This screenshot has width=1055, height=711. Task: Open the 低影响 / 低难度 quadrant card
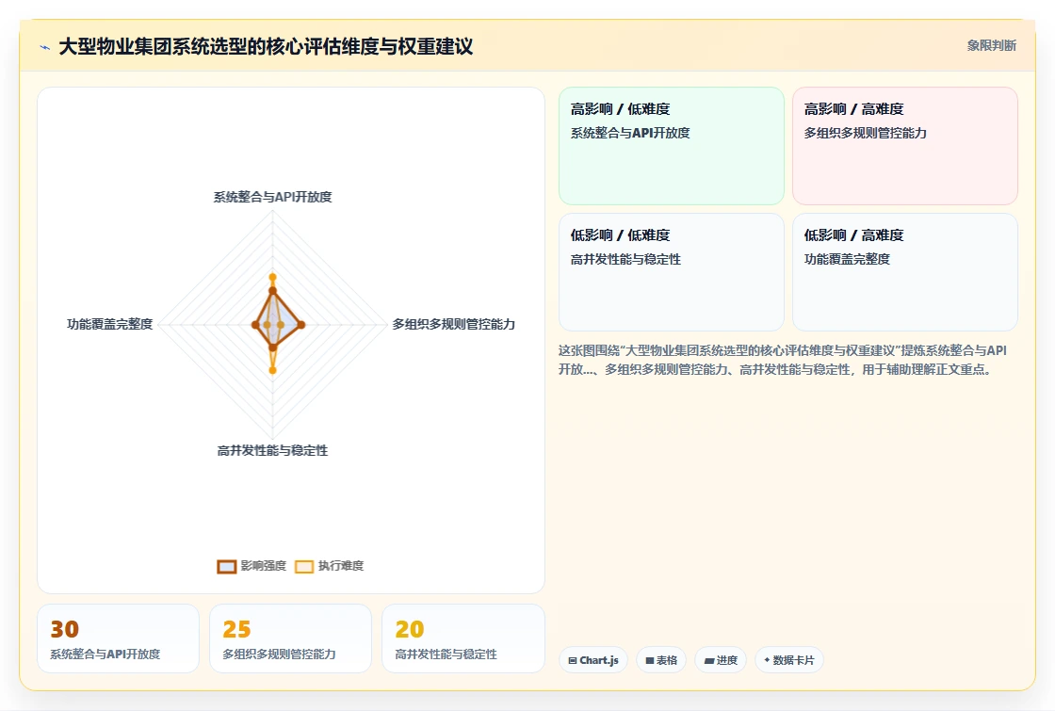[x=672, y=272]
